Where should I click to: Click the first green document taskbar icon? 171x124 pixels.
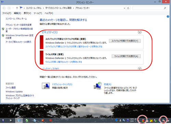click(x=27, y=120)
